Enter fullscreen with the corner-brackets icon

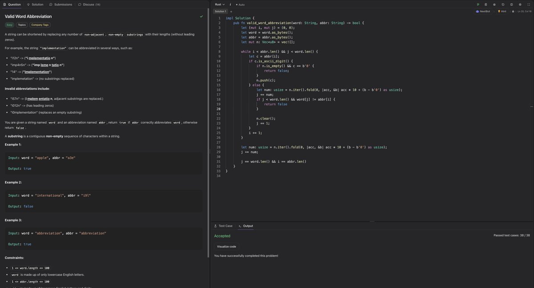coord(529,4)
